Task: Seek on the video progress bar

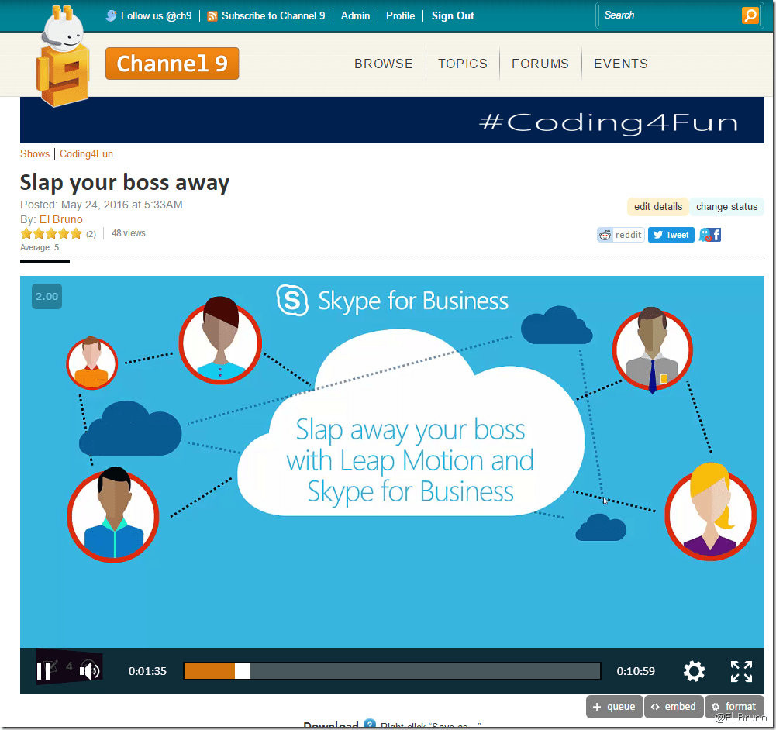Action: coord(391,671)
